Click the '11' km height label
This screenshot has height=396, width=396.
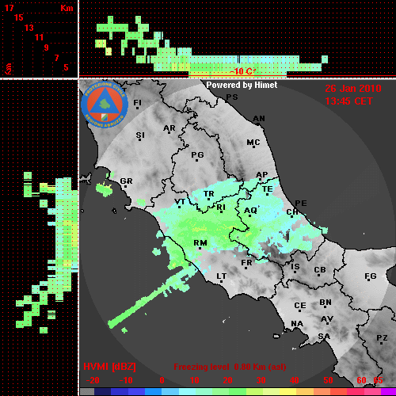[x=39, y=37]
